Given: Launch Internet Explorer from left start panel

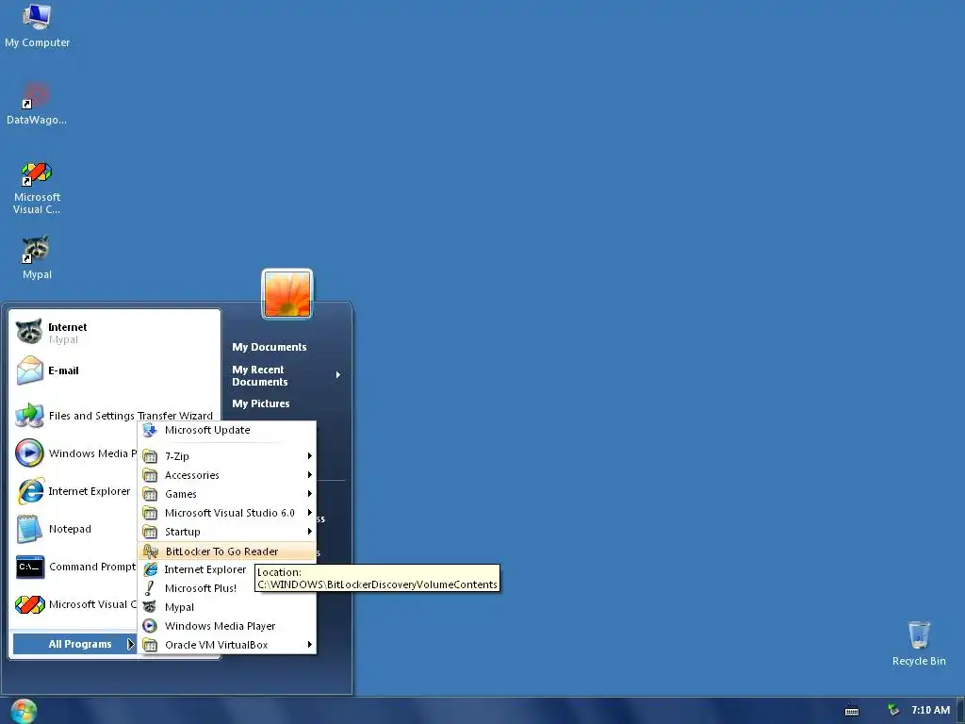Looking at the screenshot, I should tap(75, 491).
